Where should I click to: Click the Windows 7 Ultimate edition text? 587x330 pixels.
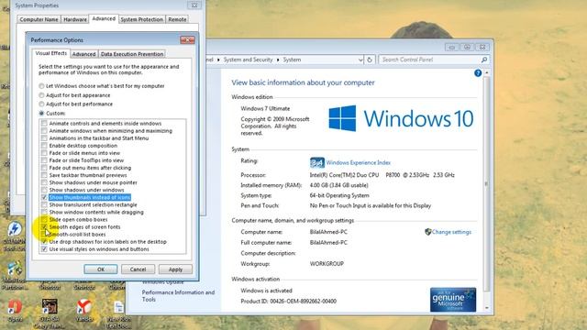click(265, 108)
